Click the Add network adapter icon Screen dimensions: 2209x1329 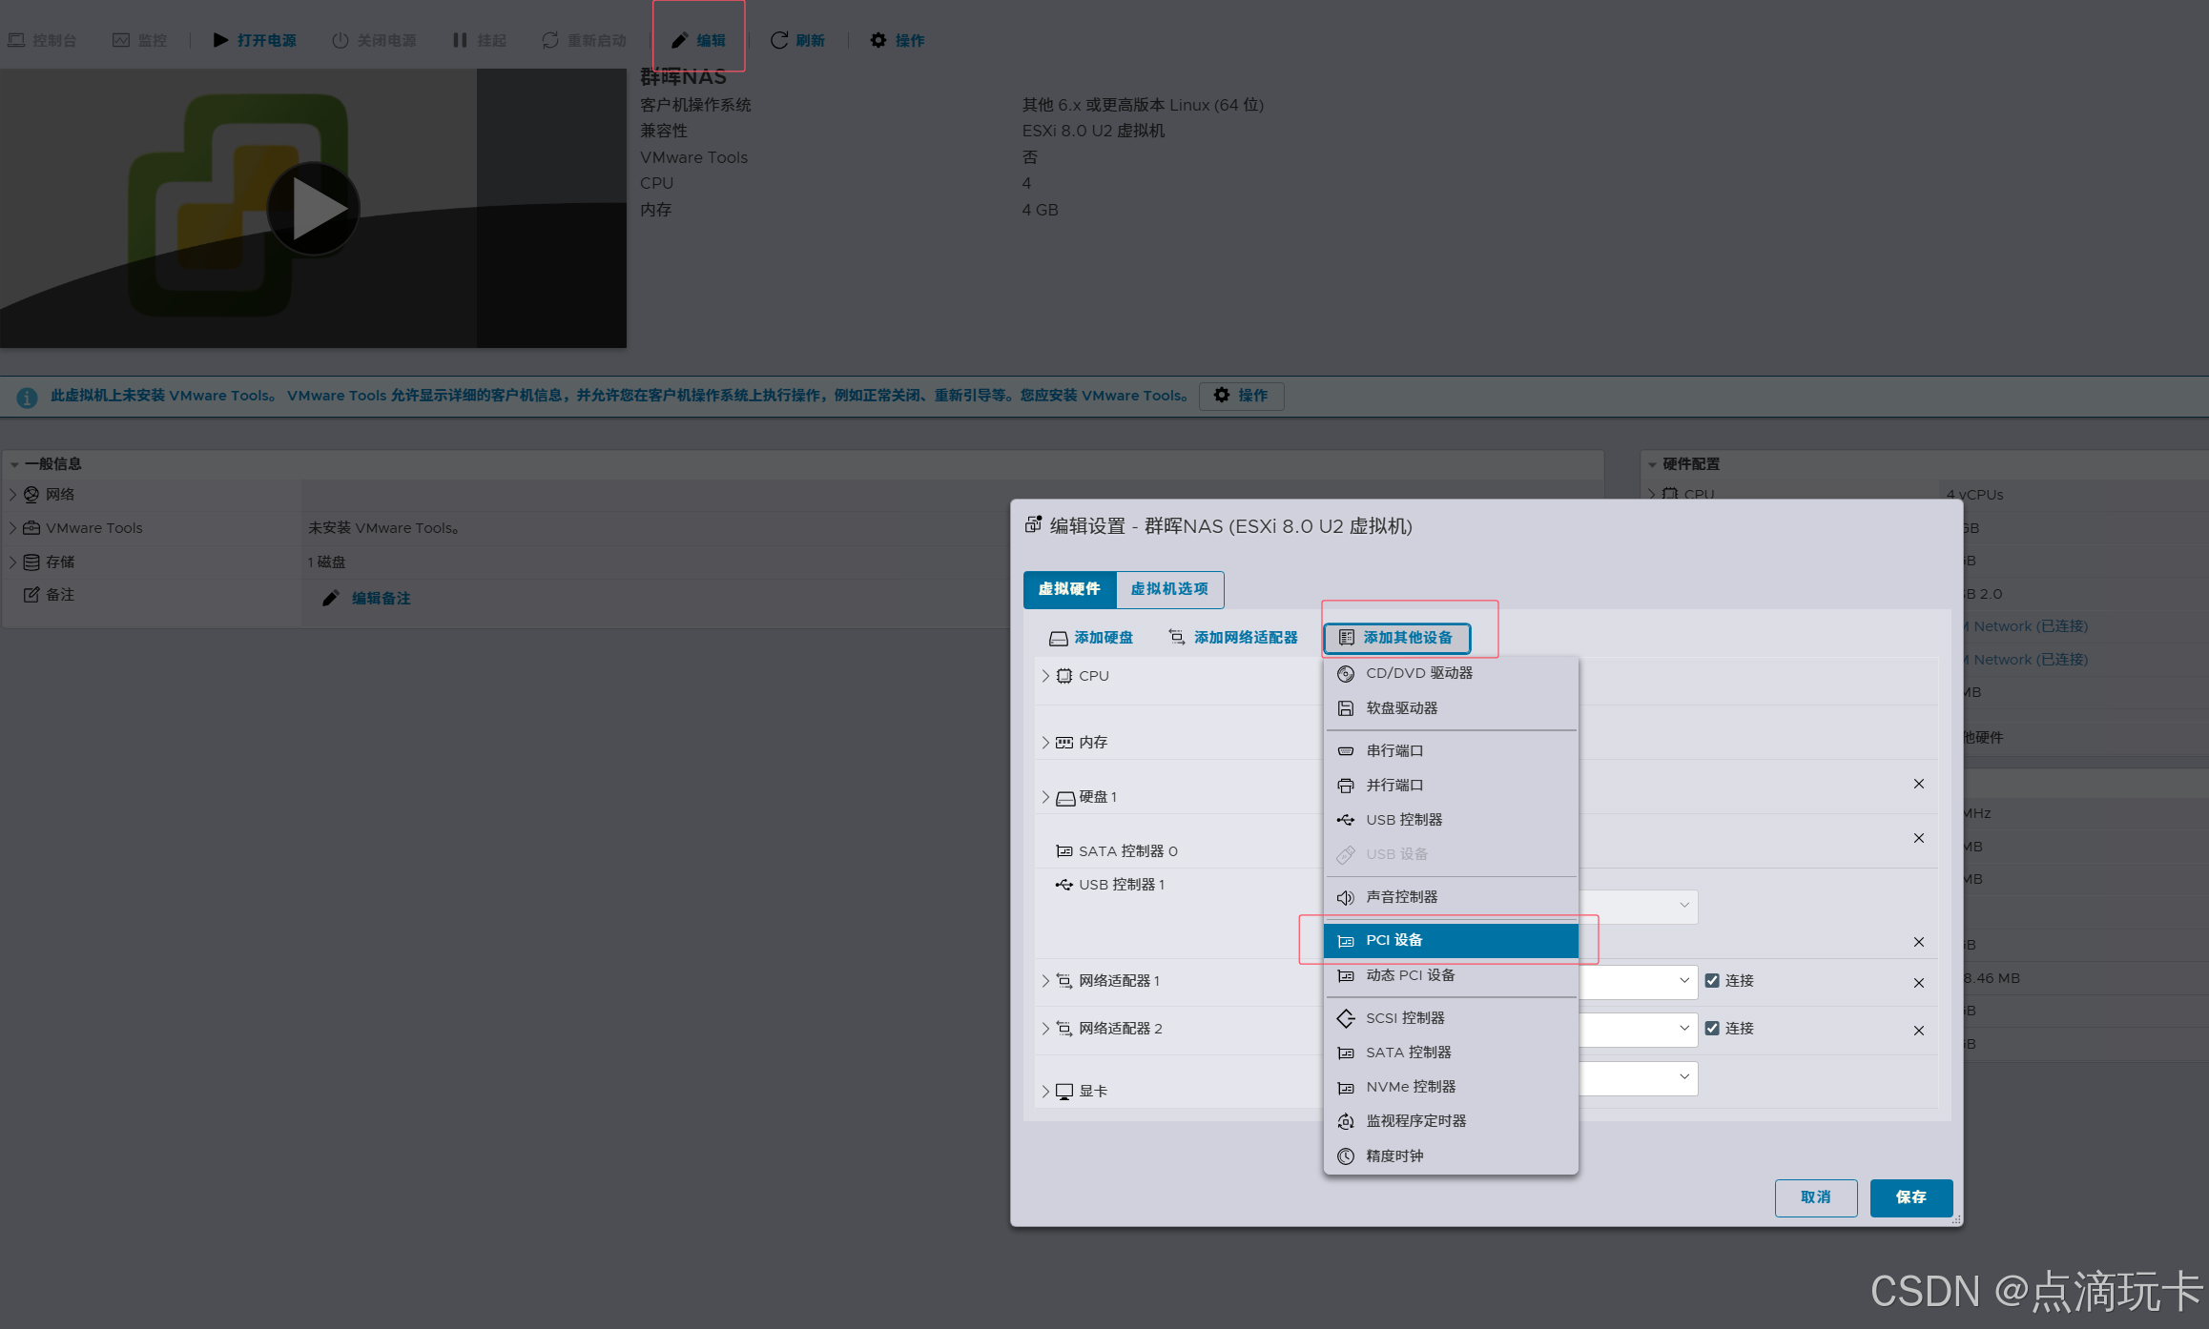1177,638
